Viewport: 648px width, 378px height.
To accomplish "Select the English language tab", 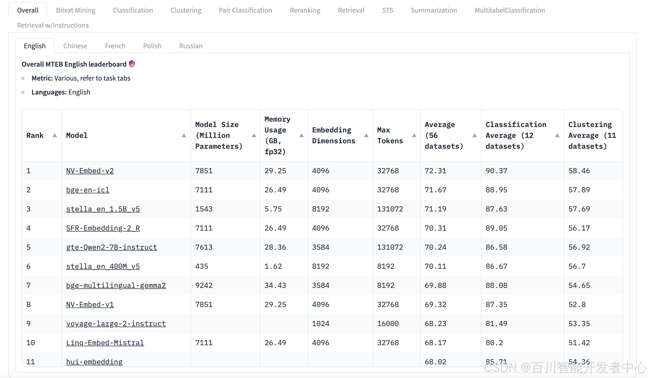I will point(35,46).
